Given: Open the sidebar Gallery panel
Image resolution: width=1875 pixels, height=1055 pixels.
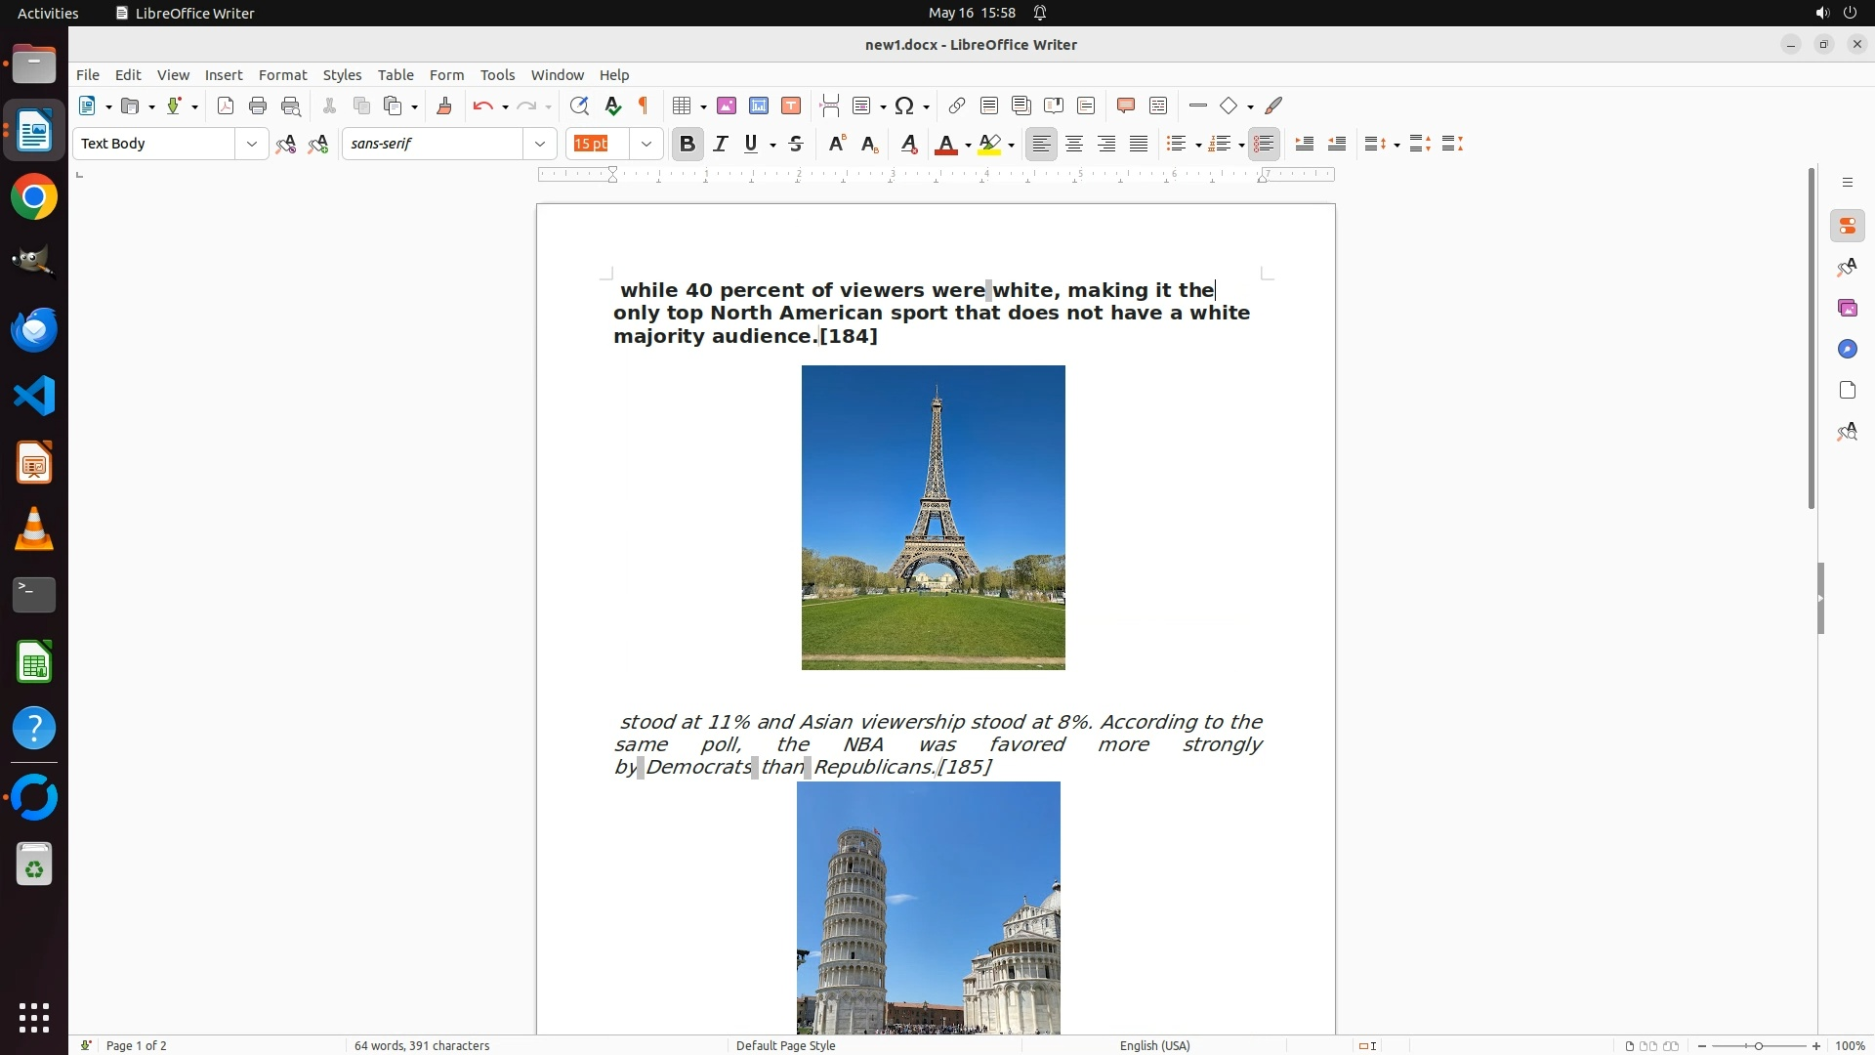Looking at the screenshot, I should 1847,308.
